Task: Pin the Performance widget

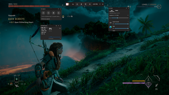Action: tap(58, 26)
